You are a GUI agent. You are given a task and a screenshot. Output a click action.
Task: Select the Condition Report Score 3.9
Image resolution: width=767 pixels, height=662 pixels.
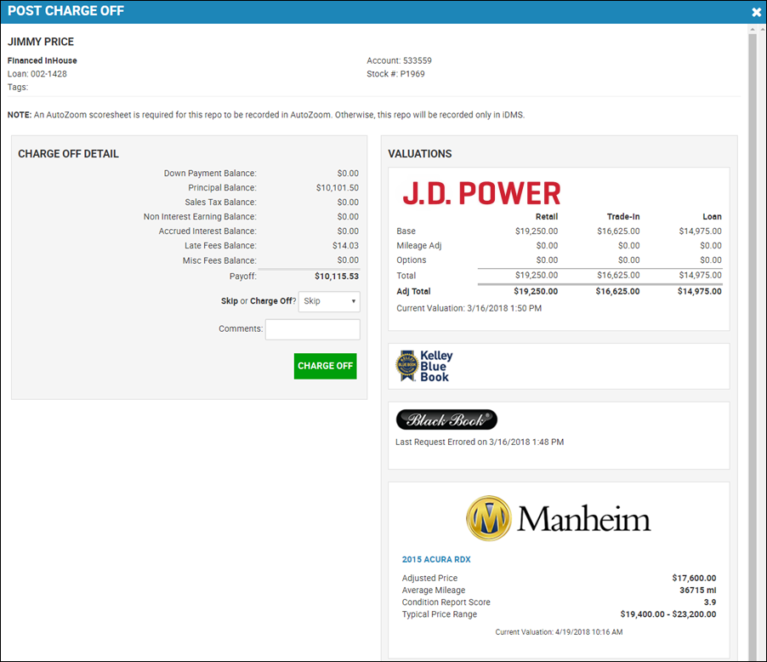tap(710, 602)
